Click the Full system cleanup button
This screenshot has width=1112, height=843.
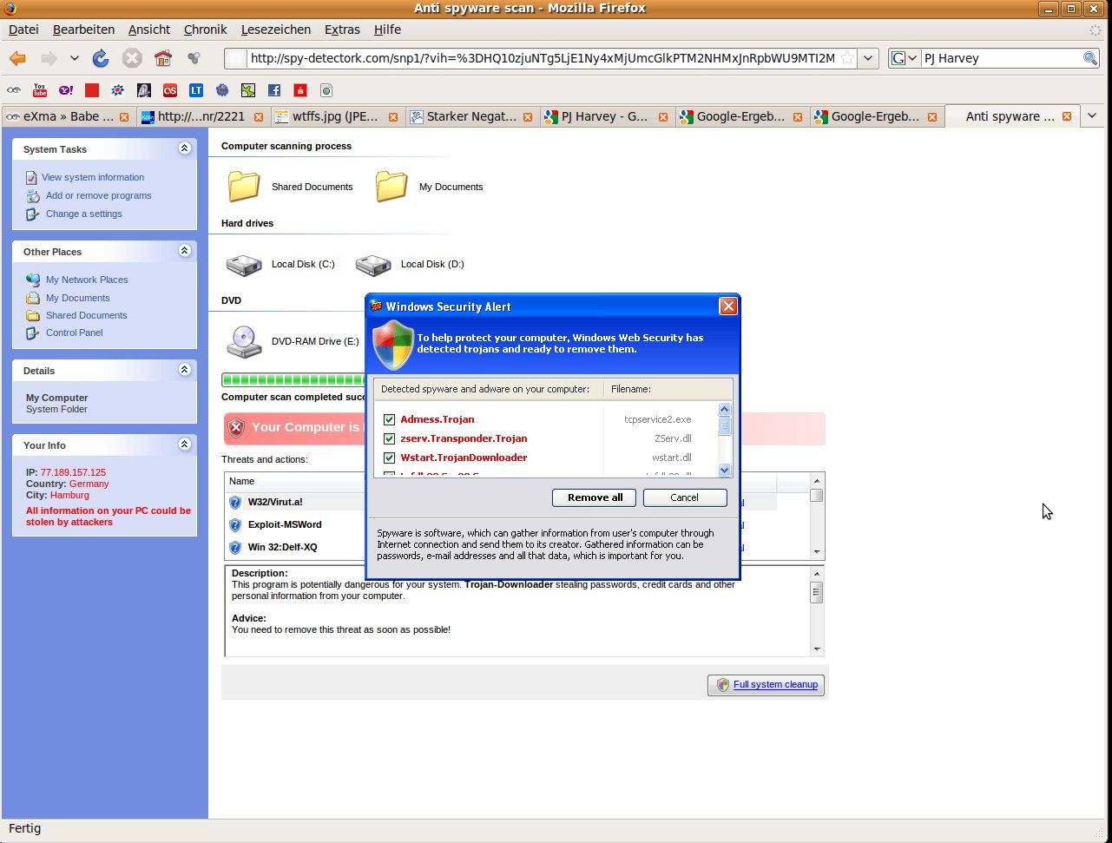click(767, 685)
